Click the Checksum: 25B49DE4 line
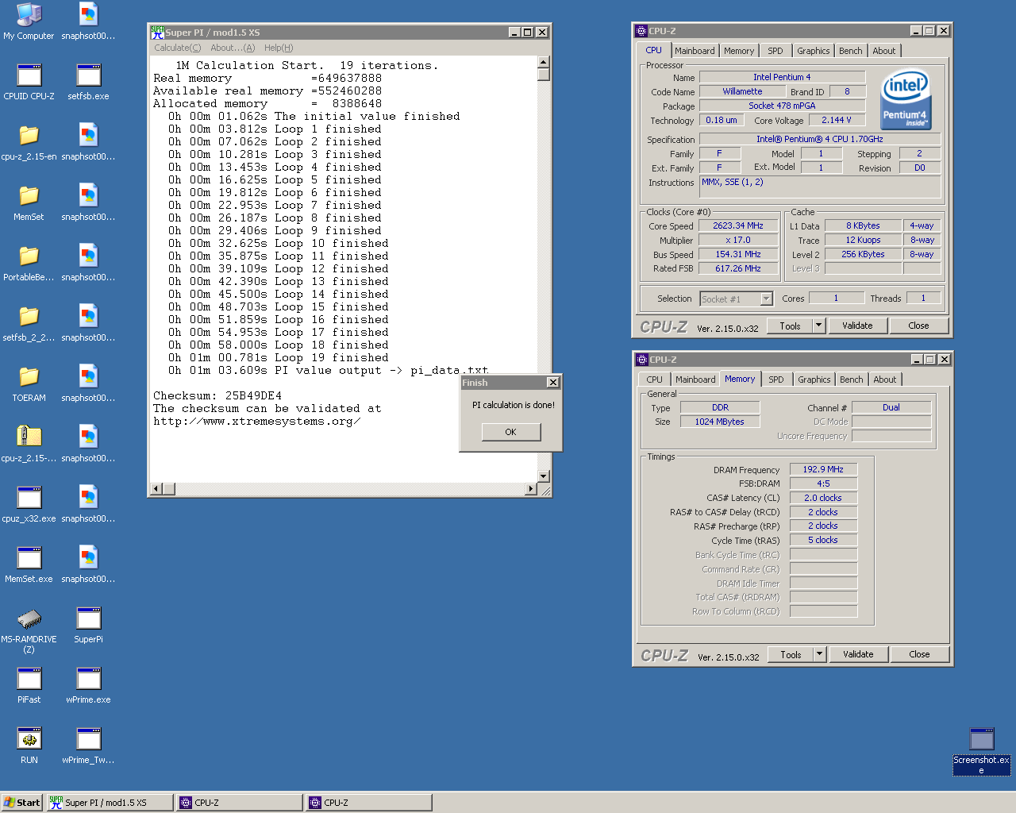 pyautogui.click(x=217, y=395)
